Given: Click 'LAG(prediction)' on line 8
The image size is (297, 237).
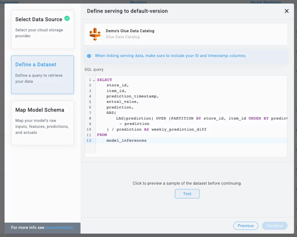Looking at the screenshot, I should point(135,118).
